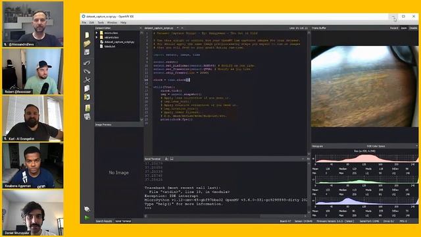Image resolution: width=421 pixels, height=237 pixels.
Task: Click Karl - AI Evangelist video tile
Action: point(33,118)
